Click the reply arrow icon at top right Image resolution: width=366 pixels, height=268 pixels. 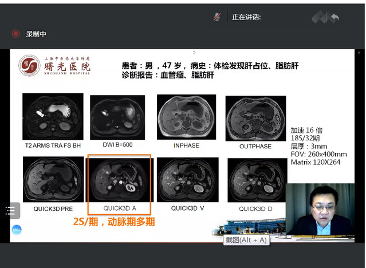334,18
